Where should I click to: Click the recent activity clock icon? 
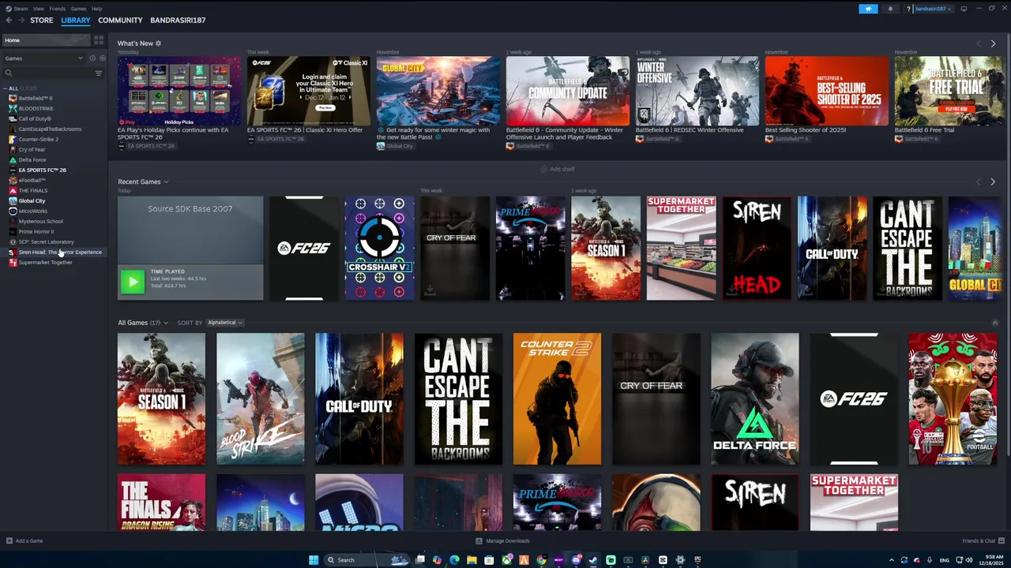point(92,58)
